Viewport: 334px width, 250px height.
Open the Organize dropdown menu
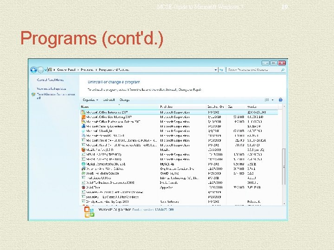click(90, 100)
